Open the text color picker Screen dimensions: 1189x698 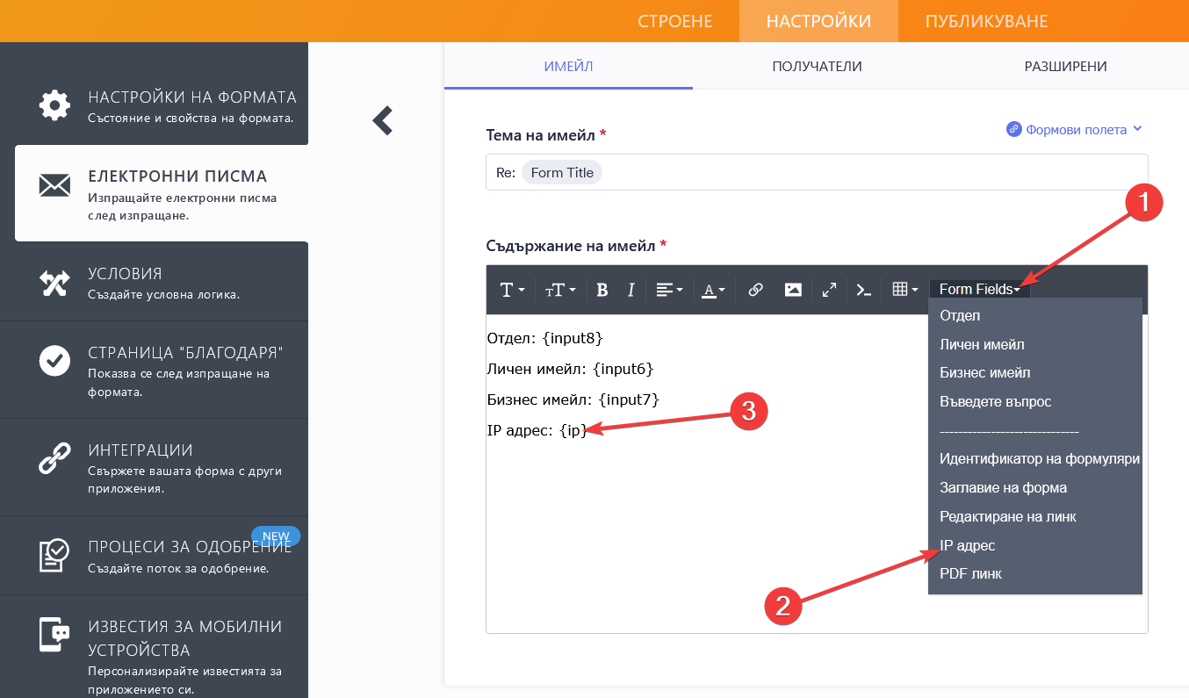712,290
